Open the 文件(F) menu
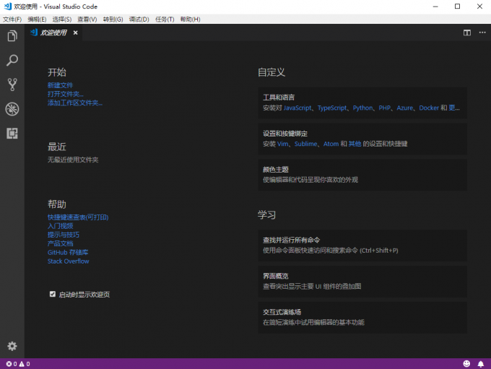Image resolution: width=491 pixels, height=369 pixels. (12, 19)
